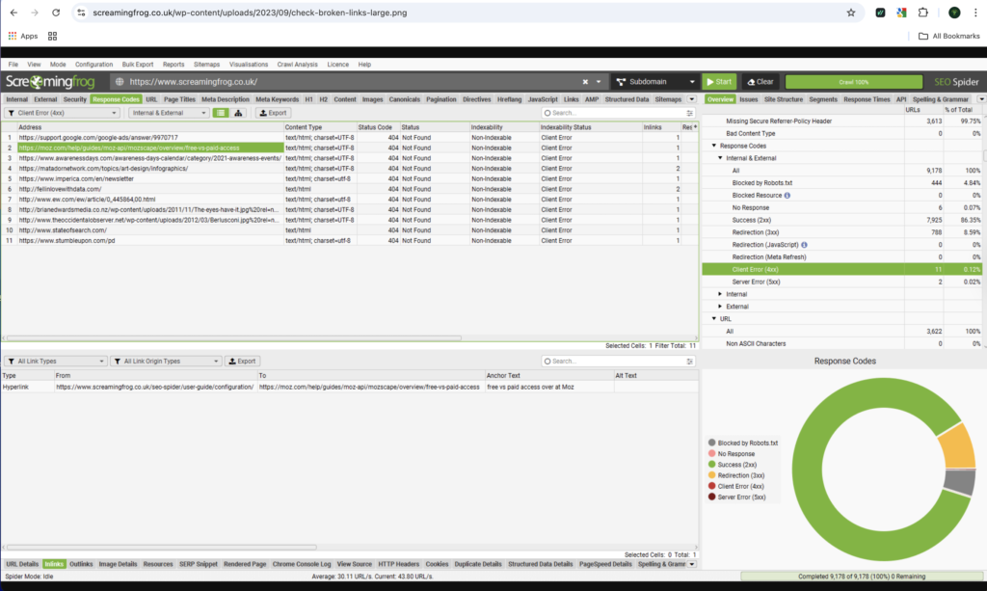Switch to crawl tree view using the tree toggle

coord(239,113)
